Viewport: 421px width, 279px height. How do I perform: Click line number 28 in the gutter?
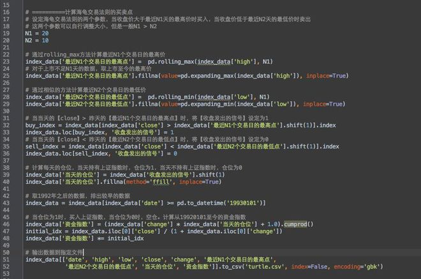6,97
